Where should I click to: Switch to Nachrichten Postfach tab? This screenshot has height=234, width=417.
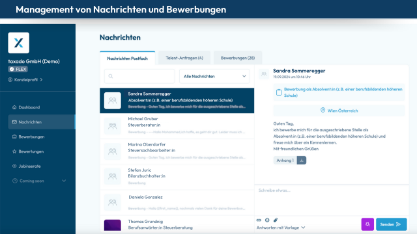(128, 58)
